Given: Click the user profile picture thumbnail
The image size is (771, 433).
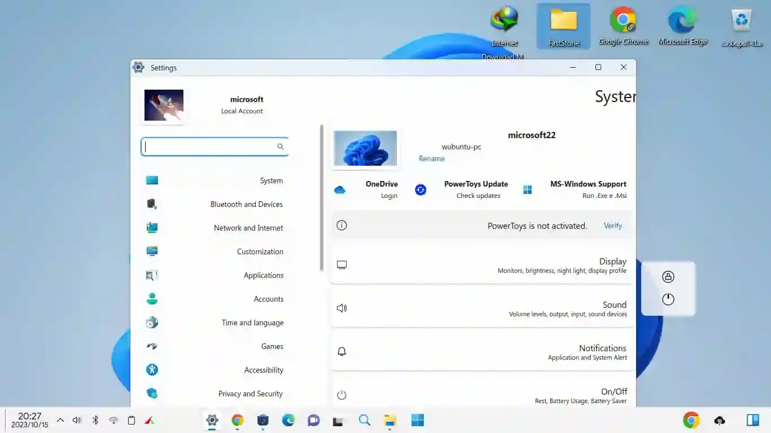Looking at the screenshot, I should pos(164,105).
